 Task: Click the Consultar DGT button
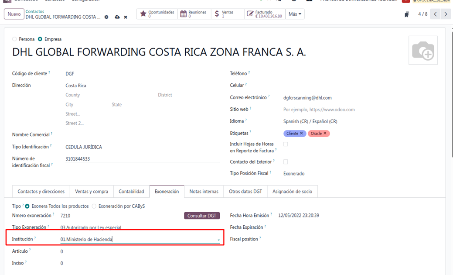coord(202,216)
